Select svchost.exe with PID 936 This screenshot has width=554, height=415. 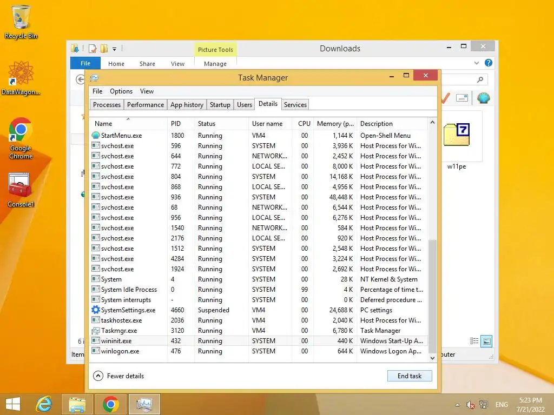259,197
